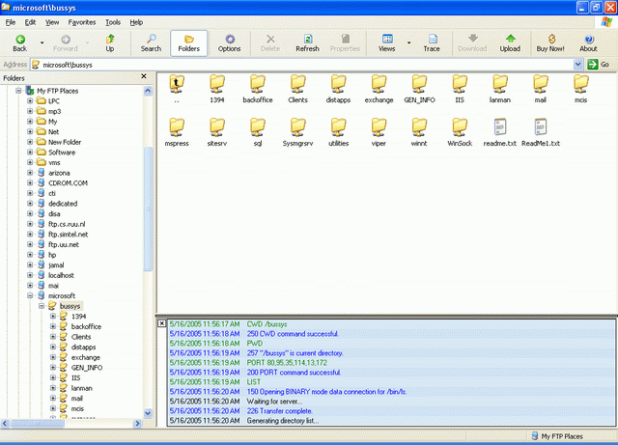Toggle the Folders pane button
Viewport: 618px width, 445px height.
(x=189, y=42)
